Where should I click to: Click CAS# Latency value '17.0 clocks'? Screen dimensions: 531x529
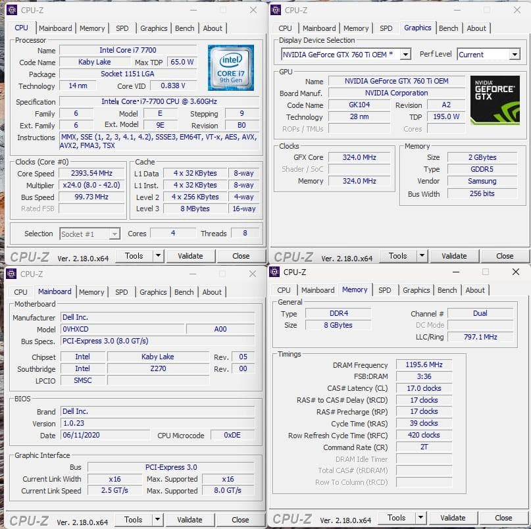[424, 388]
